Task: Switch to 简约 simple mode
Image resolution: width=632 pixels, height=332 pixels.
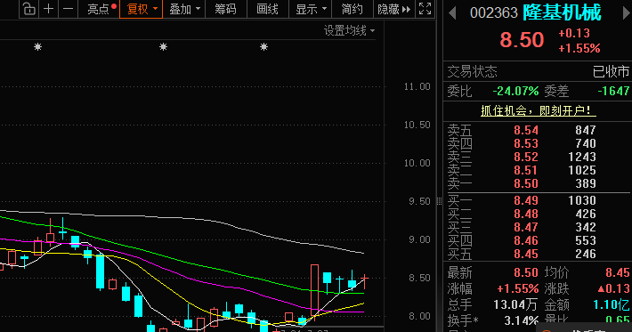Action: [352, 9]
